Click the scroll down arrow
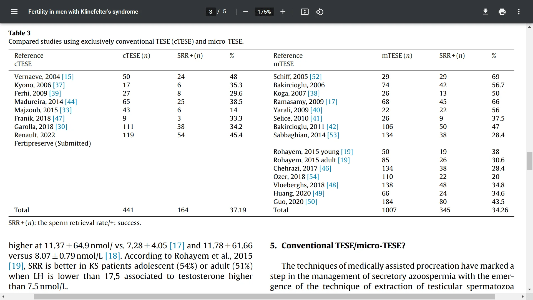The width and height of the screenshot is (533, 300). click(529, 289)
